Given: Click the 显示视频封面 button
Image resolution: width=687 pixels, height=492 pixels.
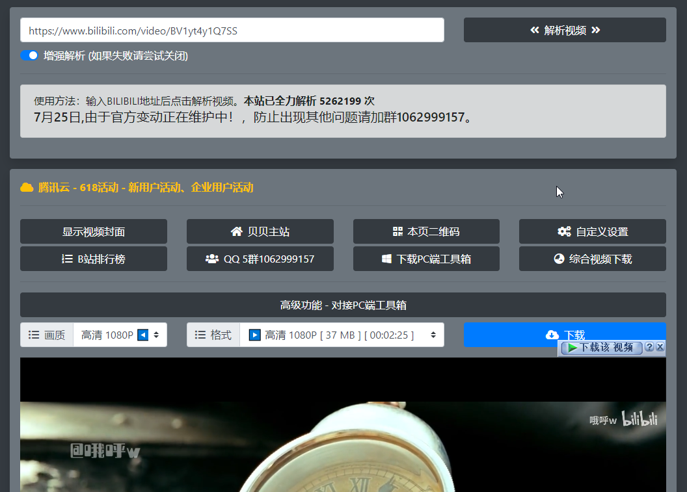Looking at the screenshot, I should 93,231.
